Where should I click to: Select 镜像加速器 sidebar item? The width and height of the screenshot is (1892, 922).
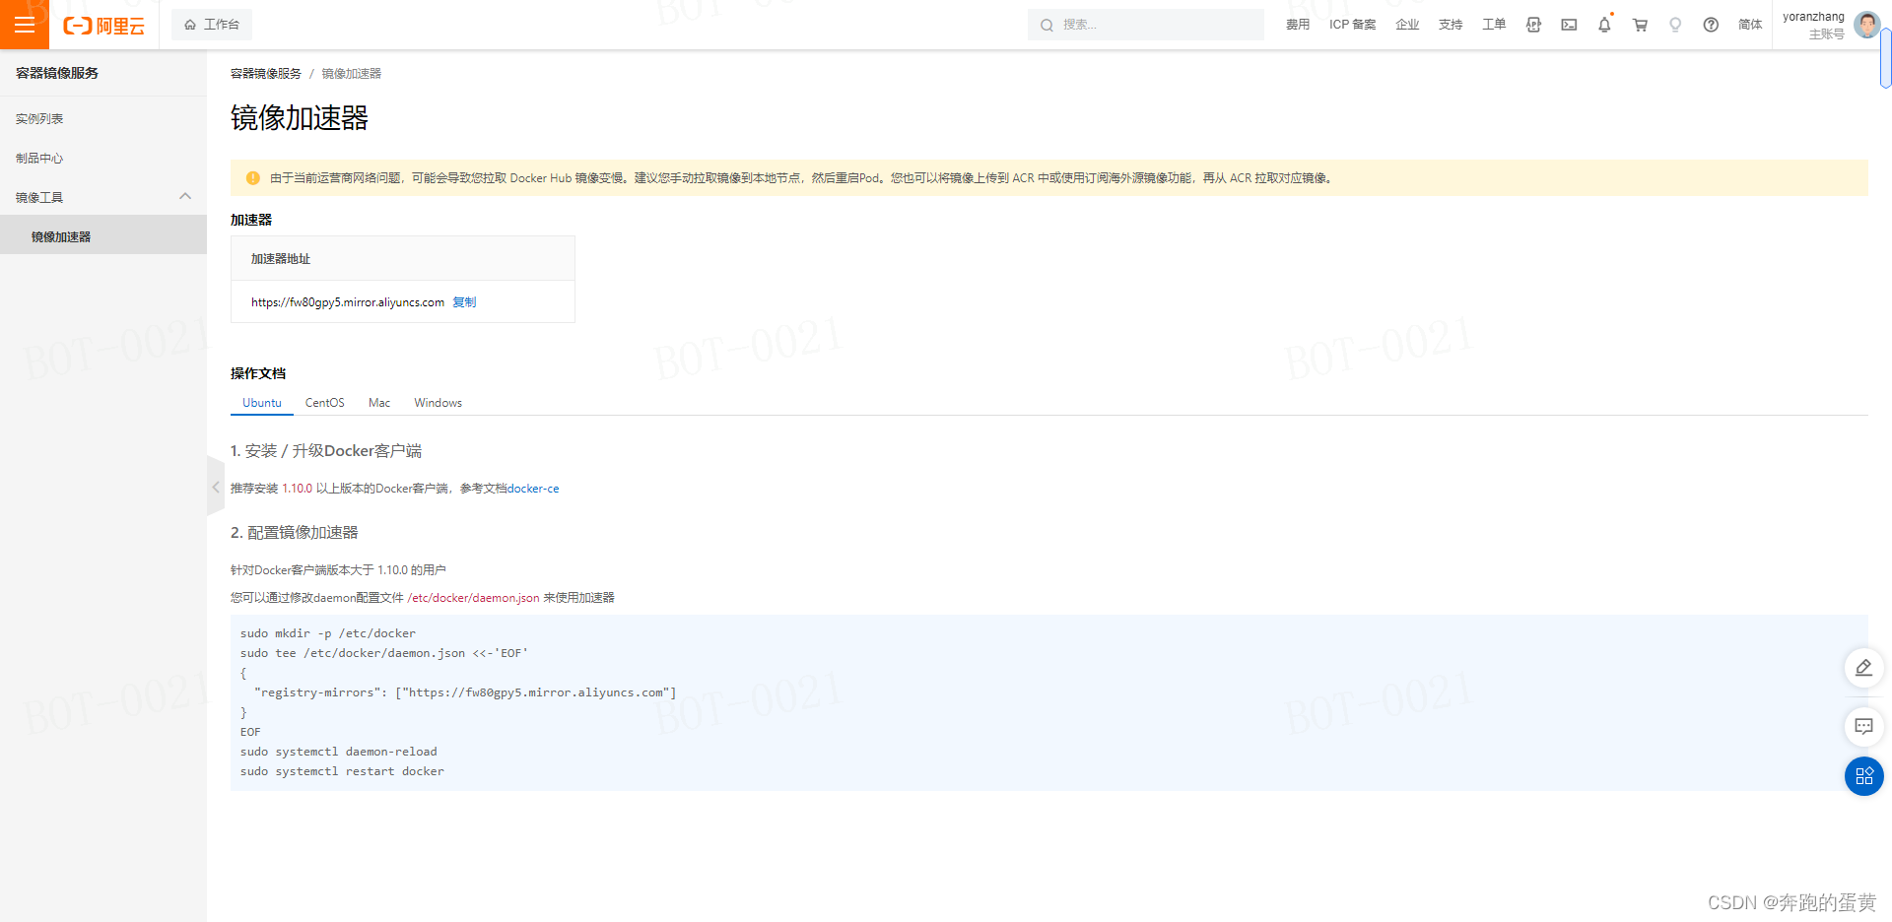point(103,236)
